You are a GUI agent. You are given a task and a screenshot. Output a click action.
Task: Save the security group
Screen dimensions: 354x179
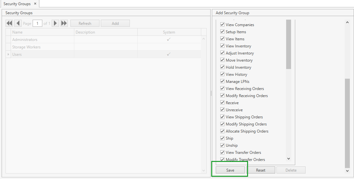point(230,170)
